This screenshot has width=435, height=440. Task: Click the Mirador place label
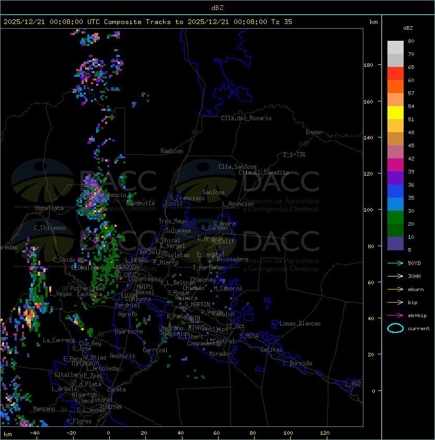coord(220,354)
